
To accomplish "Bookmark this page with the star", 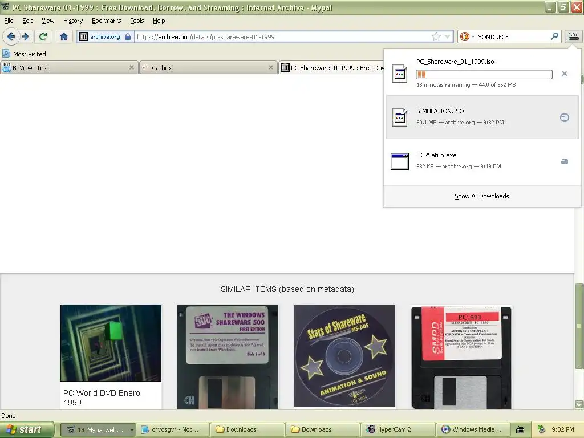I will [436, 36].
